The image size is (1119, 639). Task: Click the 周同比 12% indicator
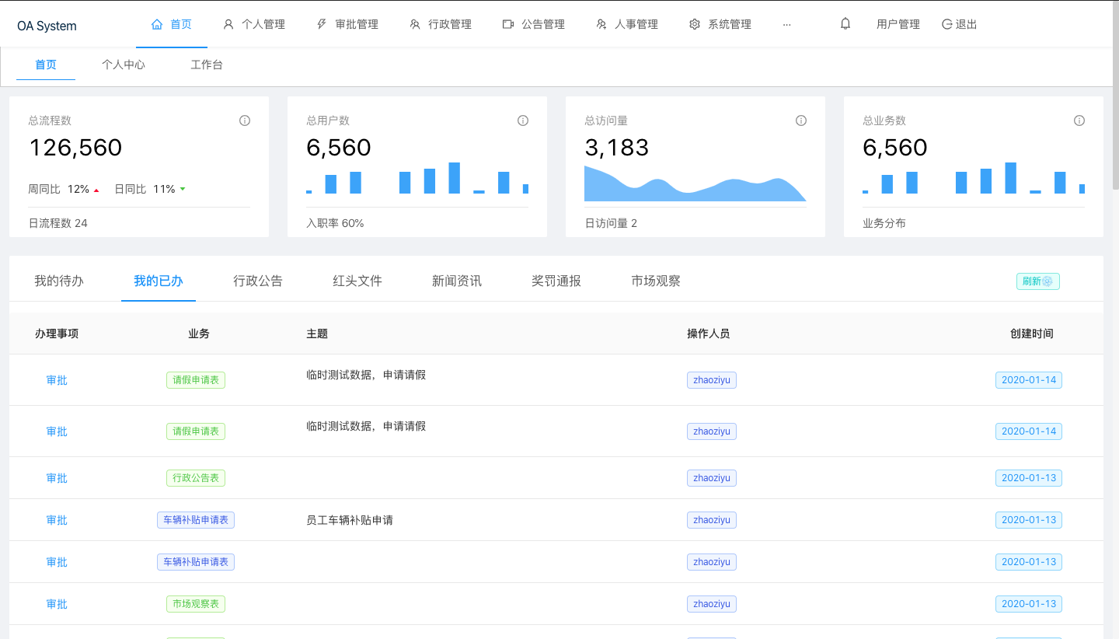[64, 189]
